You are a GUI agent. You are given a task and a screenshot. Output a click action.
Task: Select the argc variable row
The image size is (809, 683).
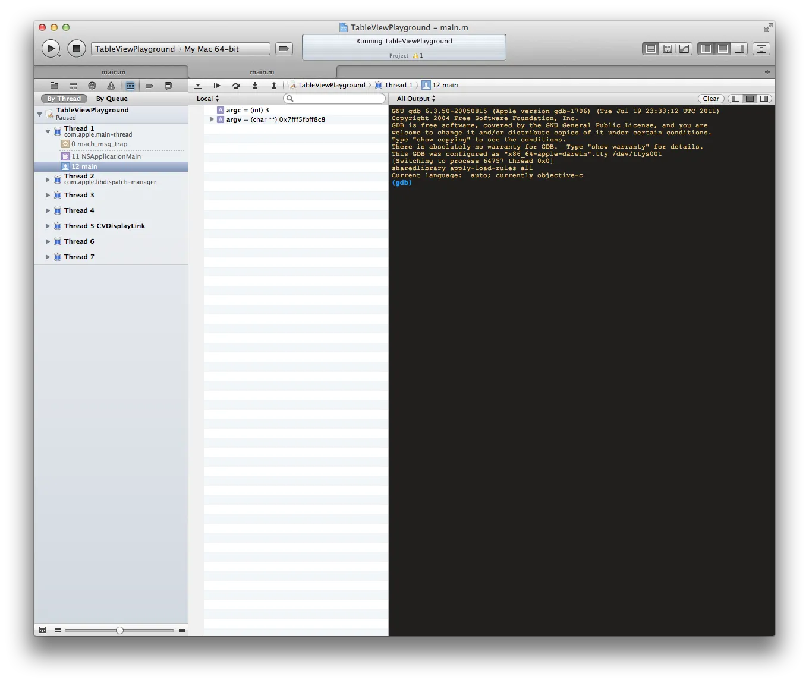pos(296,110)
